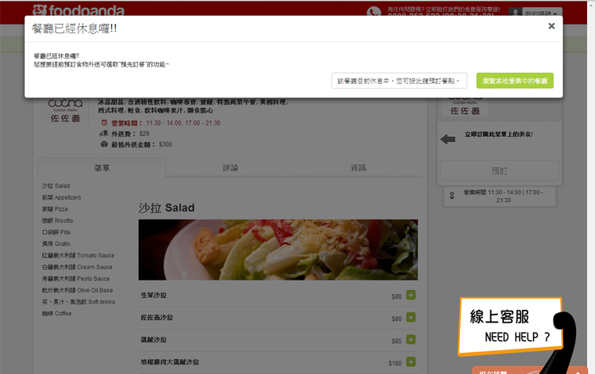Open the 線上客服 Need Help chat widget
This screenshot has width=595, height=374.
510,326
